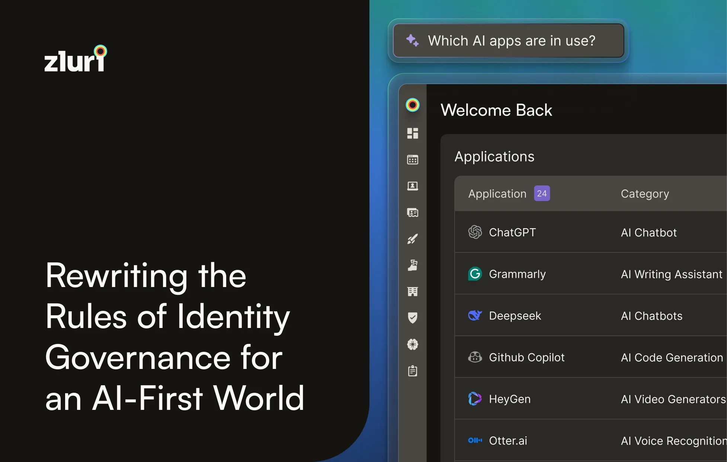
Task: Click the HeyGen logo icon
Action: [475, 399]
